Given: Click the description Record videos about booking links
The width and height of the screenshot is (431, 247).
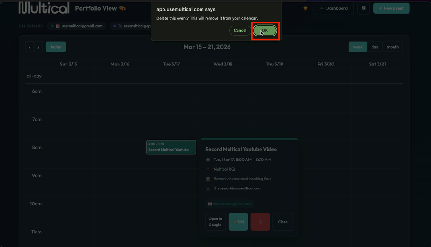Looking at the screenshot, I should (x=242, y=179).
